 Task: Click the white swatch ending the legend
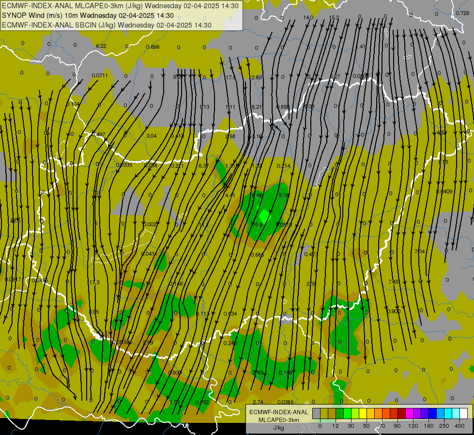[x=463, y=413]
